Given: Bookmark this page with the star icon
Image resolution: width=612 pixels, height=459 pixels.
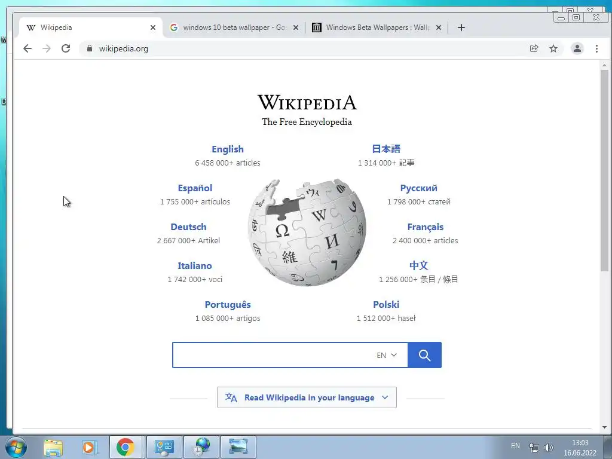Looking at the screenshot, I should 553,48.
